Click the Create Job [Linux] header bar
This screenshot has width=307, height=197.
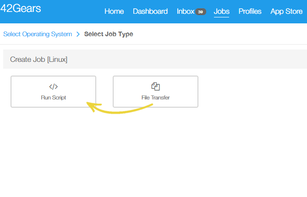click(x=155, y=59)
